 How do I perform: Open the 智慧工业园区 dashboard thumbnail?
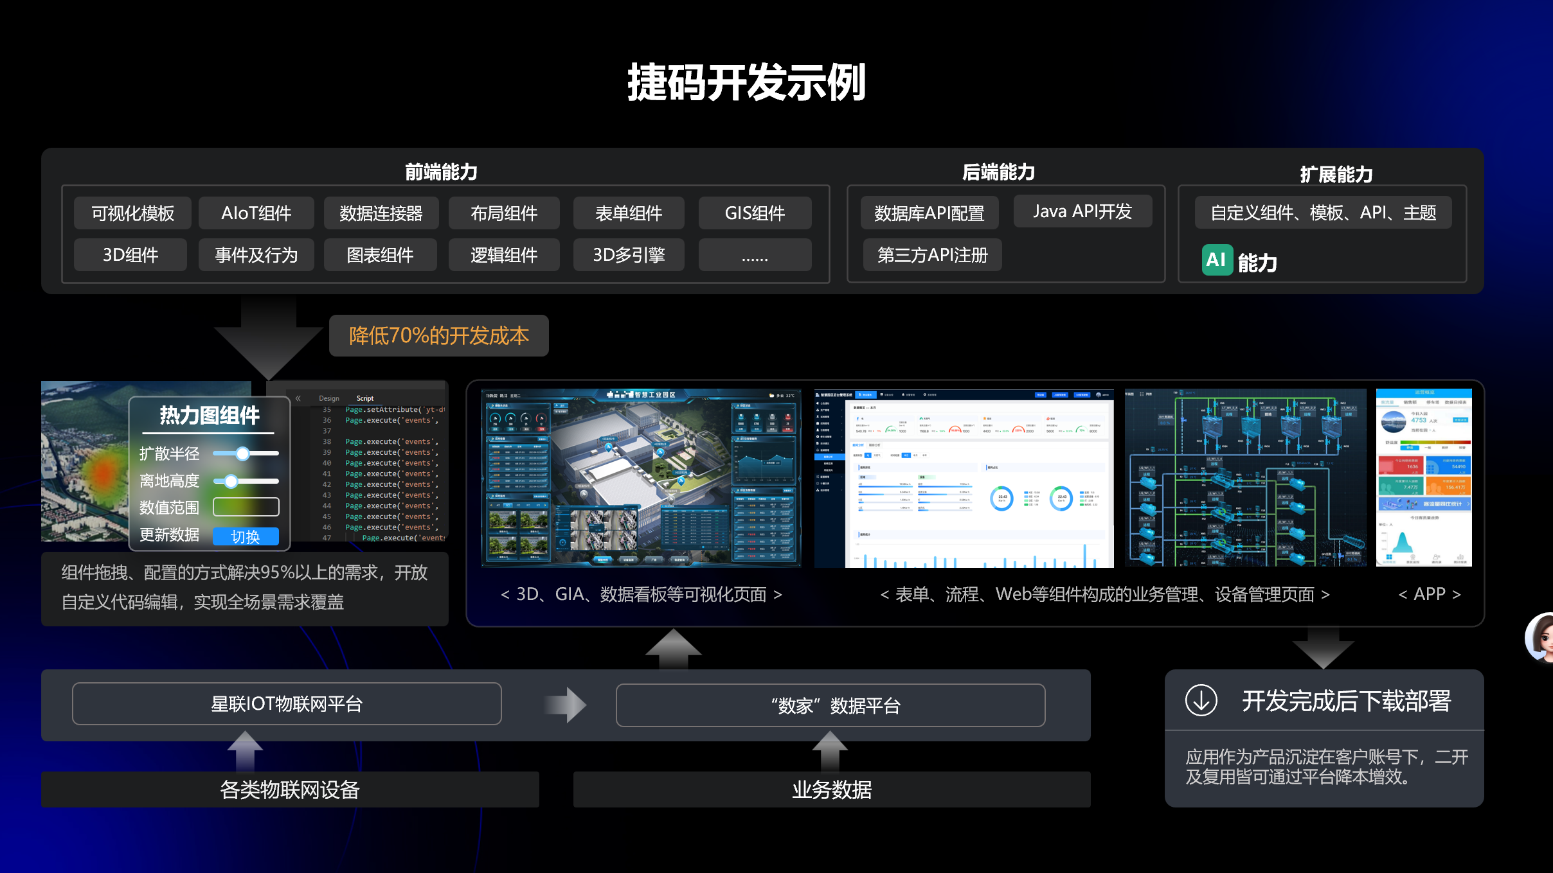[x=641, y=478]
